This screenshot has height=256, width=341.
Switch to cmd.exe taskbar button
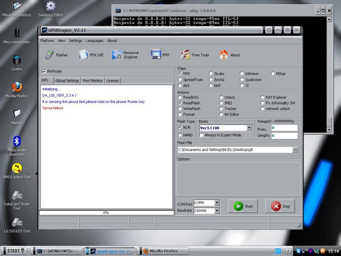[x=58, y=251]
